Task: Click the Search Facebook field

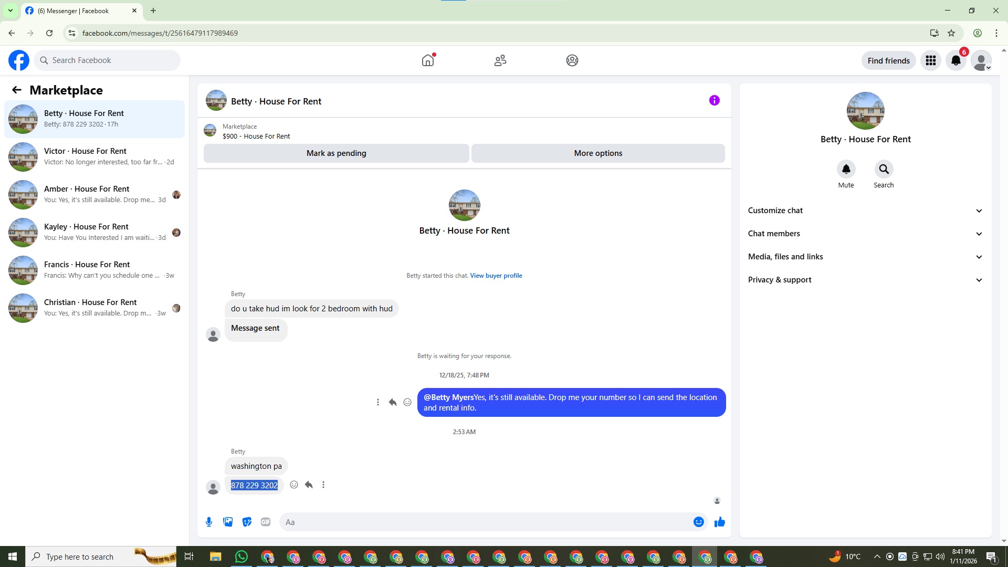Action: (x=107, y=60)
